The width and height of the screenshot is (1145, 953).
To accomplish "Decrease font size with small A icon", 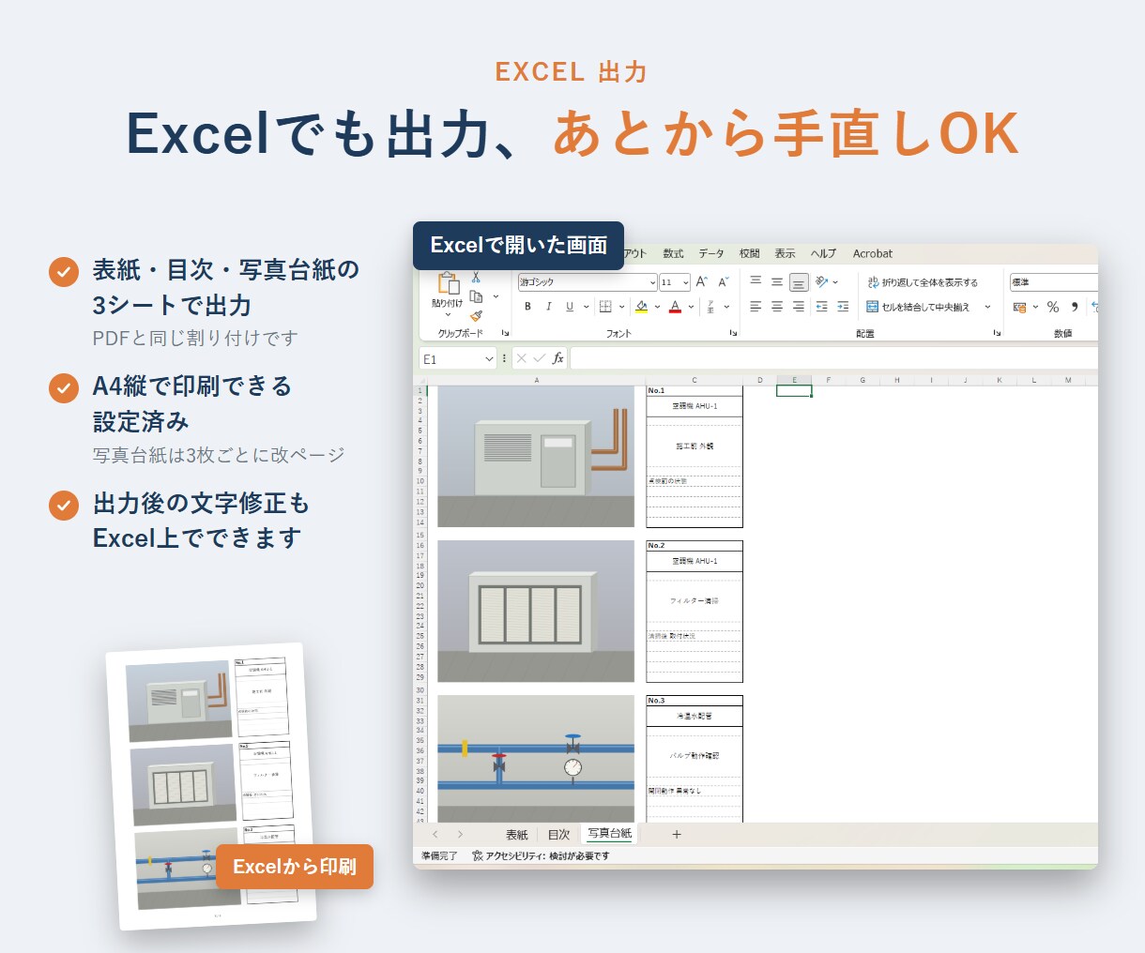I will click(x=723, y=282).
